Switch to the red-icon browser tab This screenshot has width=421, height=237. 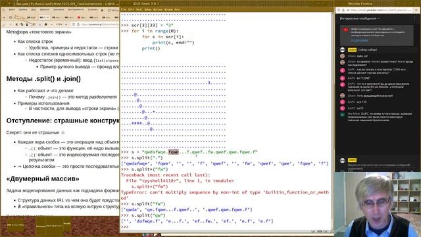(x=82, y=18)
